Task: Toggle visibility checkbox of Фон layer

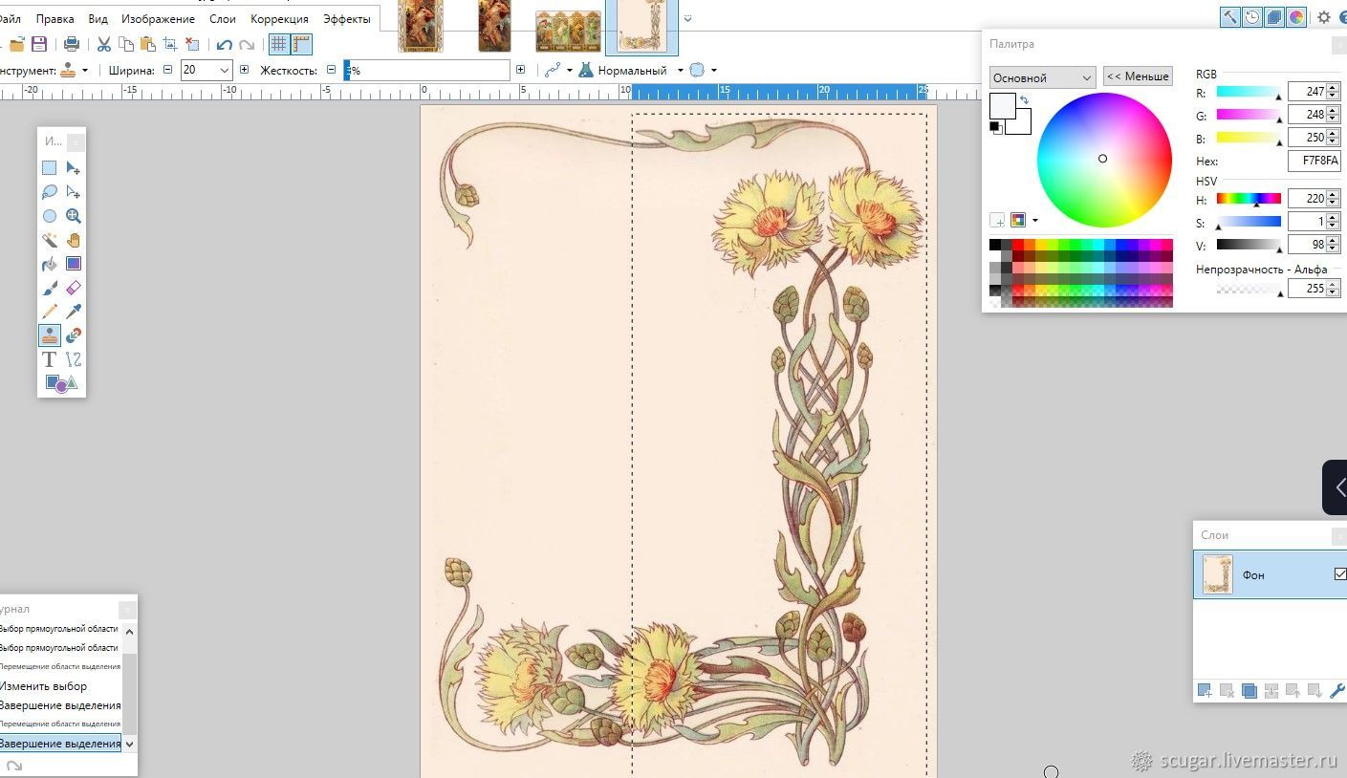Action: (1340, 573)
